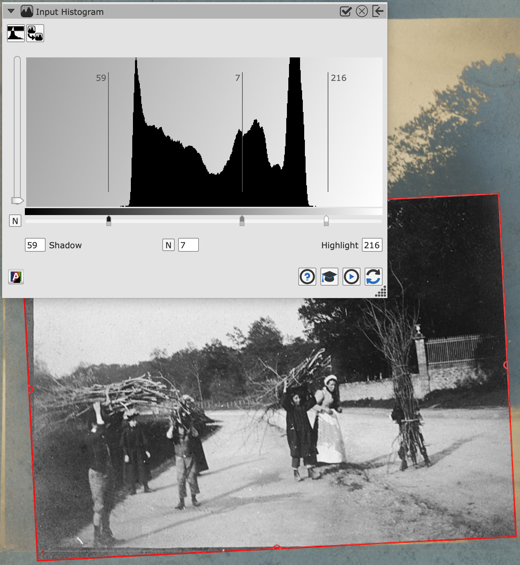Viewport: 520px width, 565px height.
Task: Click the midtone value field showing 7
Action: pos(188,245)
